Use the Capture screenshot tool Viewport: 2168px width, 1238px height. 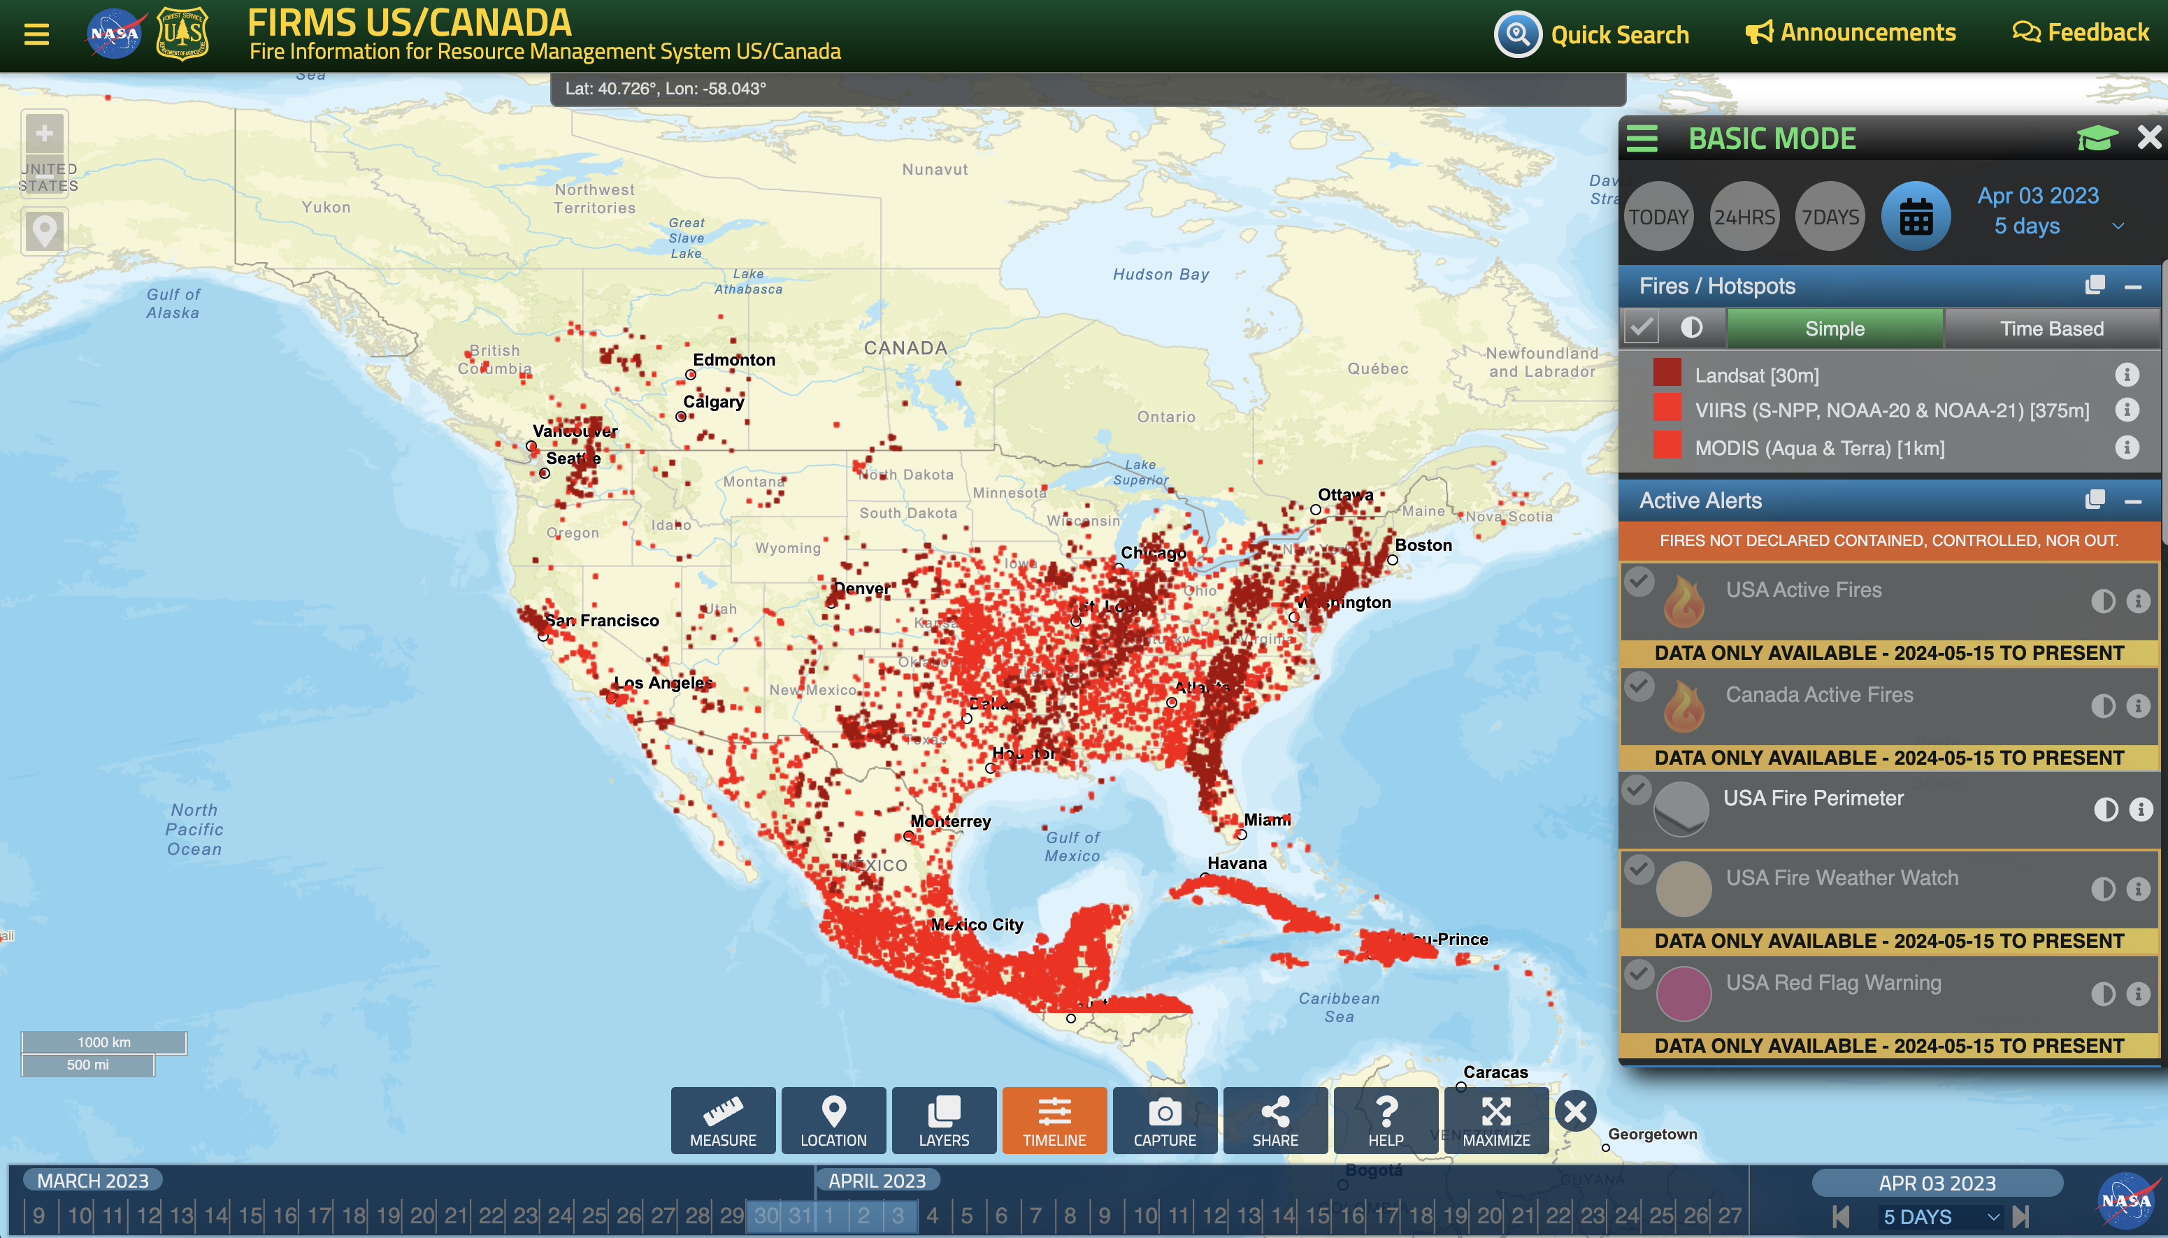click(x=1164, y=1120)
